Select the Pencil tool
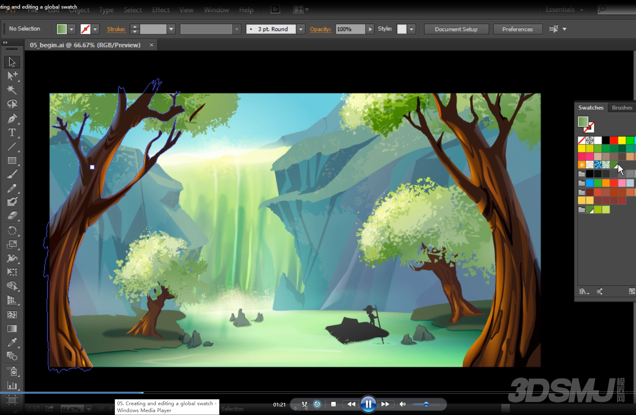Viewport: 636px width, 415px height. pyautogui.click(x=12, y=188)
